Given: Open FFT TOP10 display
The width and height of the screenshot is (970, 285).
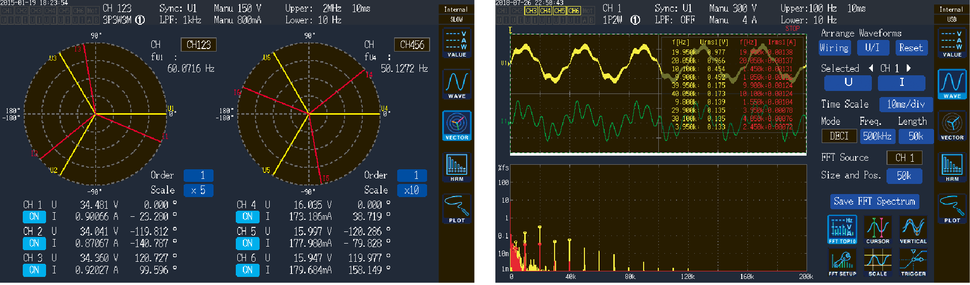Looking at the screenshot, I should point(842,229).
